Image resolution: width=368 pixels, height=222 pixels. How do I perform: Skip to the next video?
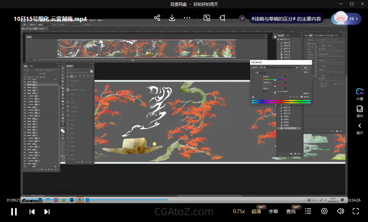pos(47,212)
